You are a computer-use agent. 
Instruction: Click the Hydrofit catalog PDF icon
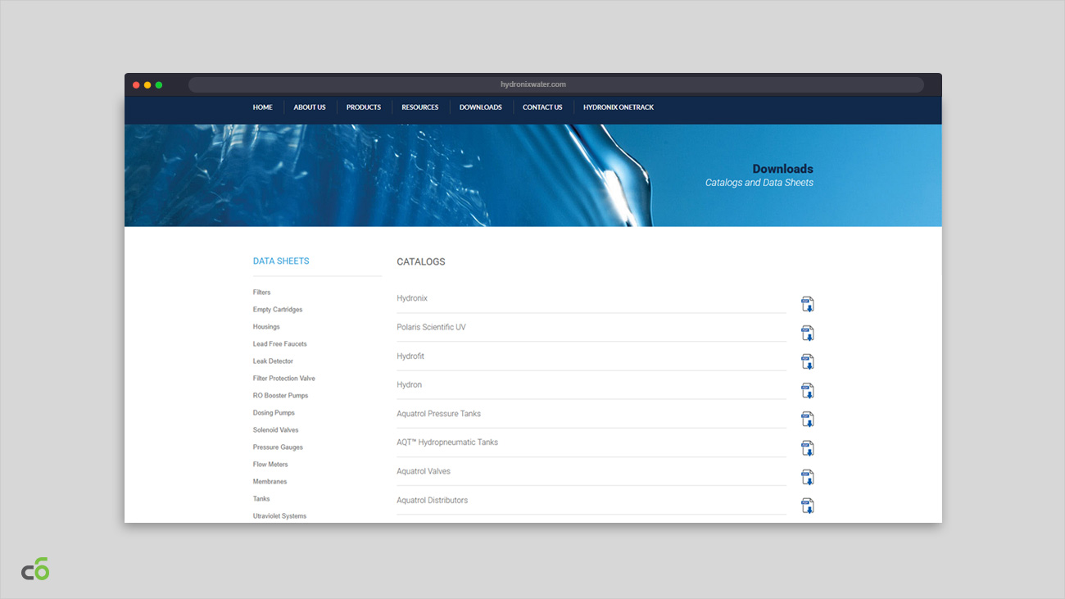pos(807,361)
